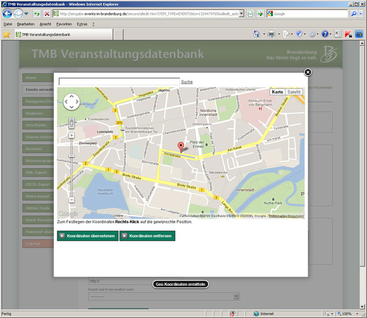The height and width of the screenshot is (318, 367).
Task: Open the address bar history dropdown
Action: click(x=242, y=14)
